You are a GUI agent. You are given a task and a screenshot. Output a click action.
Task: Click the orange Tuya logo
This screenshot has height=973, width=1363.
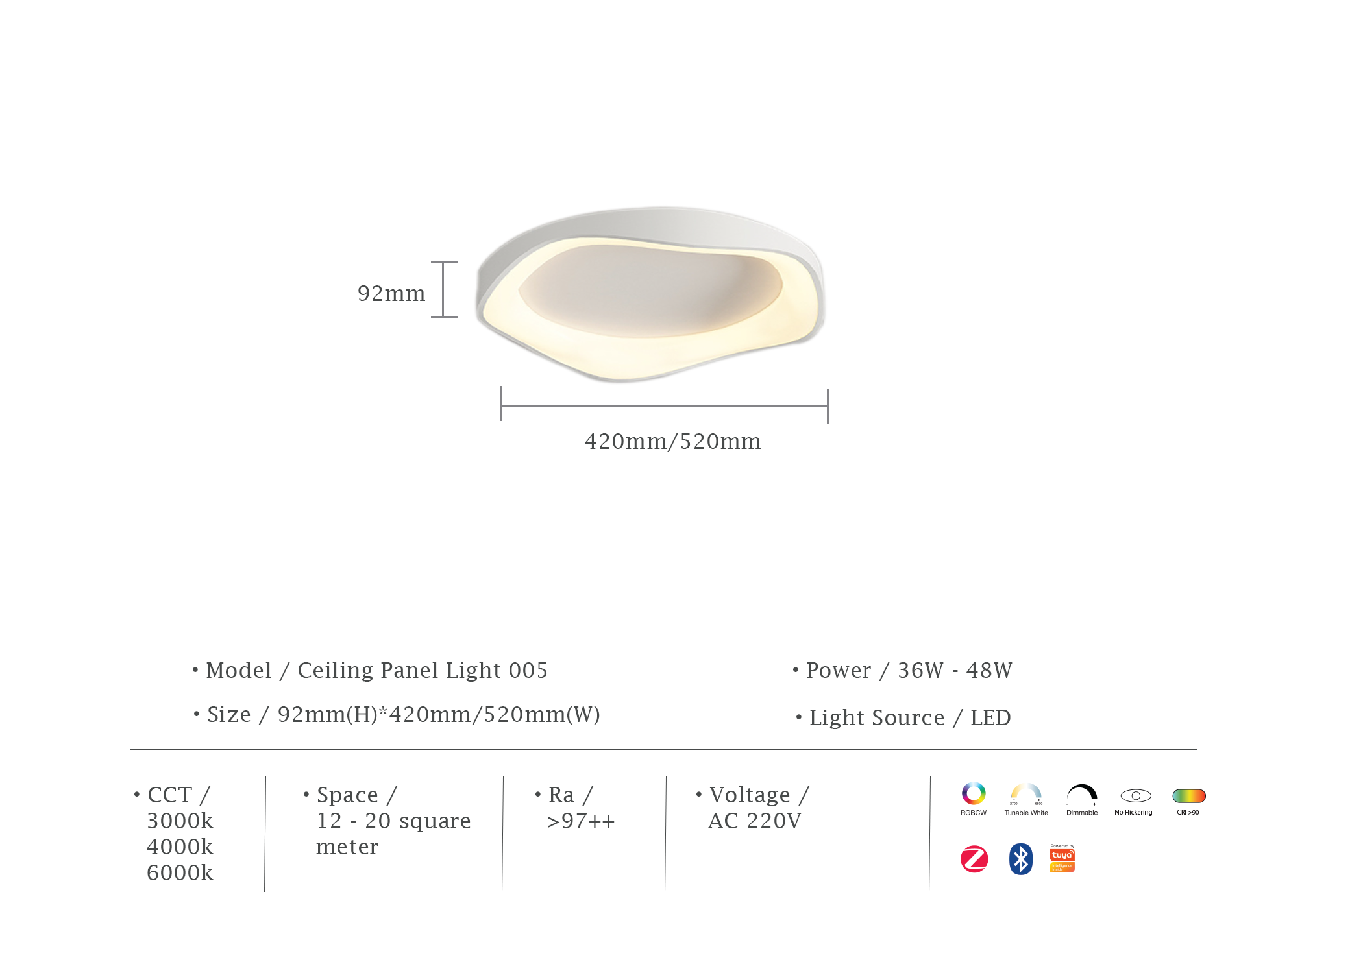1062,859
